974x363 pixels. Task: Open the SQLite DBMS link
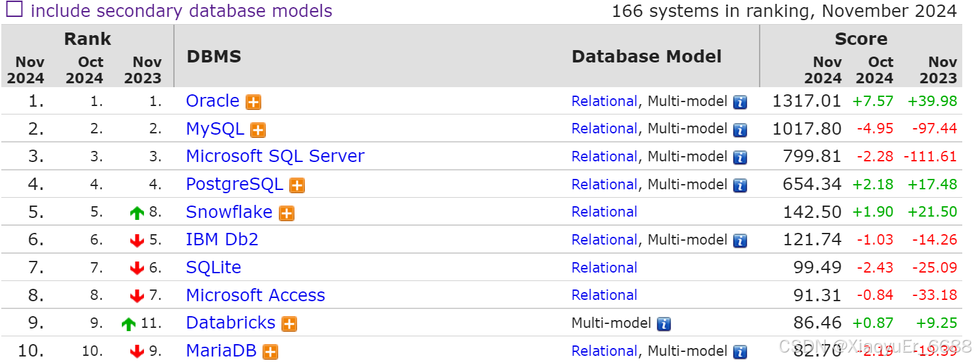point(214,267)
